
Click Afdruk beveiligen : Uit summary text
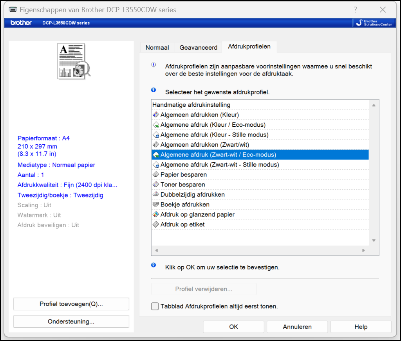[48, 225]
